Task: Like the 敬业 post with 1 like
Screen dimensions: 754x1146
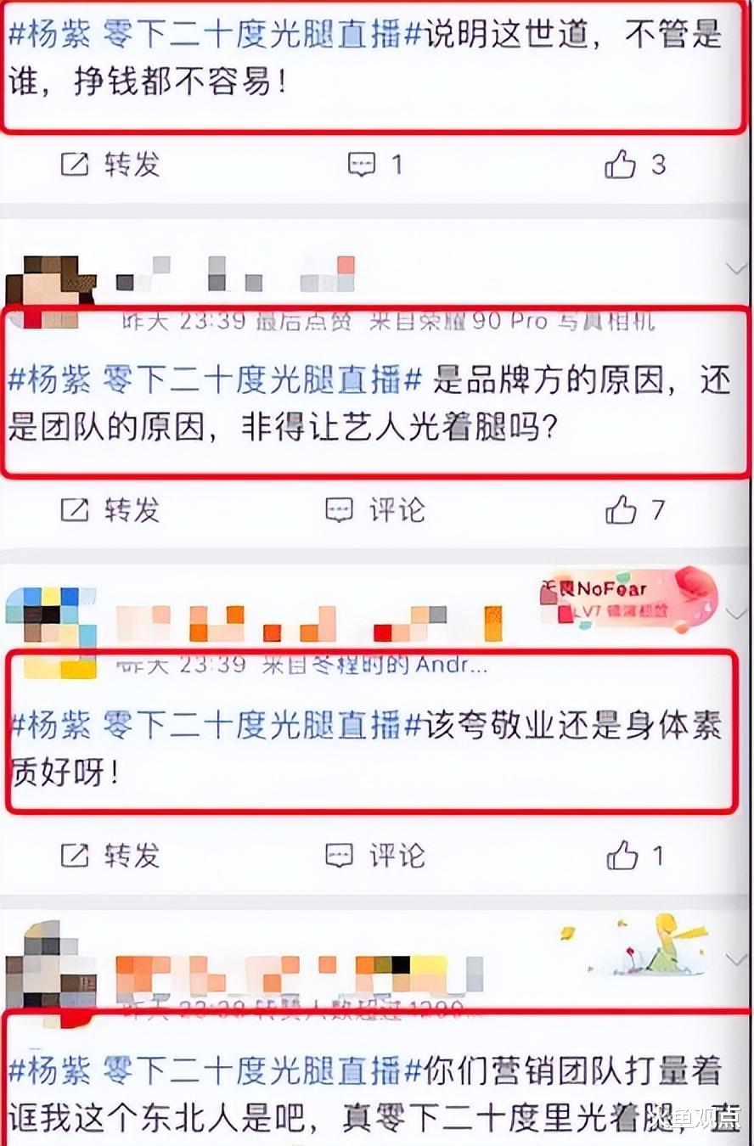Action: point(622,856)
